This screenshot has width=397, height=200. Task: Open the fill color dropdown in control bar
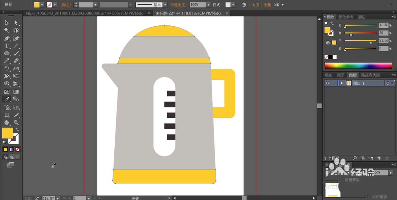[43, 5]
